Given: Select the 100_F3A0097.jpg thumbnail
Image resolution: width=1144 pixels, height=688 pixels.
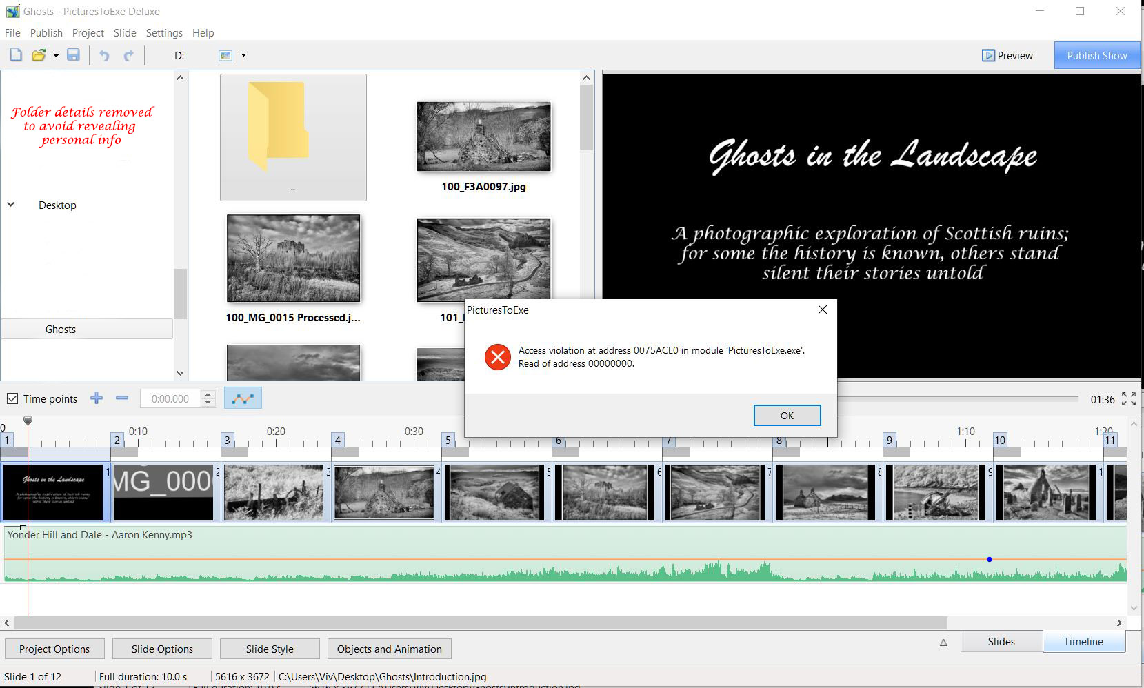Looking at the screenshot, I should 483,137.
